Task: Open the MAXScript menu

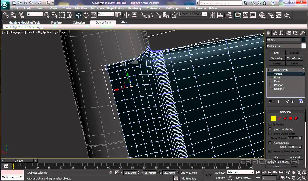Action: pos(172,8)
